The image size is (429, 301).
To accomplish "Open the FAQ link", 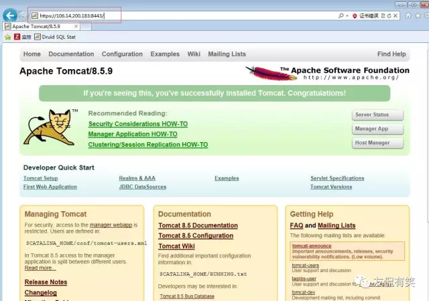I will pos(296,225).
